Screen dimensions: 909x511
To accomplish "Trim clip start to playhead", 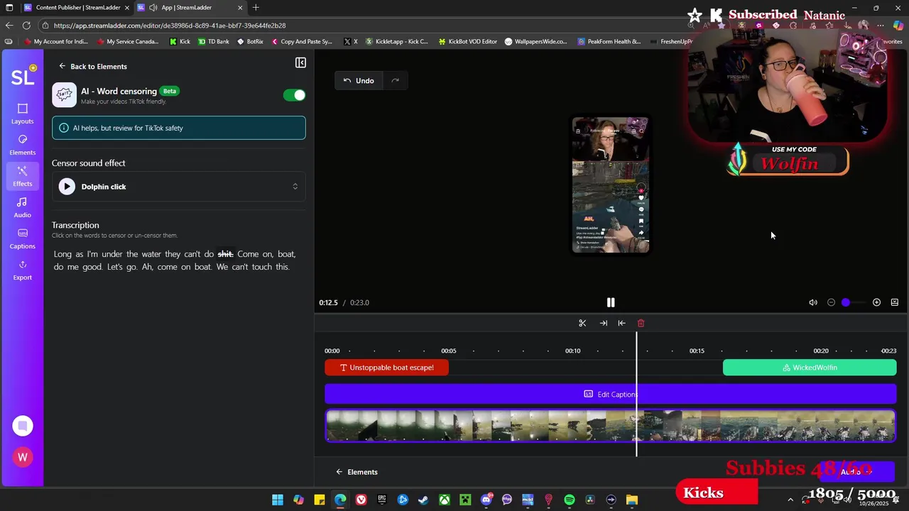I will [x=621, y=323].
